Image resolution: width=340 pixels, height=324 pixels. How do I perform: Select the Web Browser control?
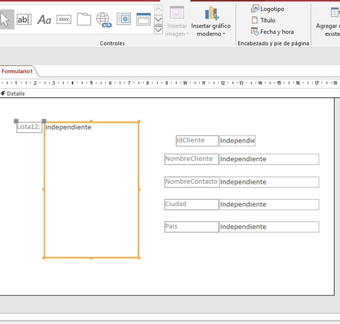[124, 19]
